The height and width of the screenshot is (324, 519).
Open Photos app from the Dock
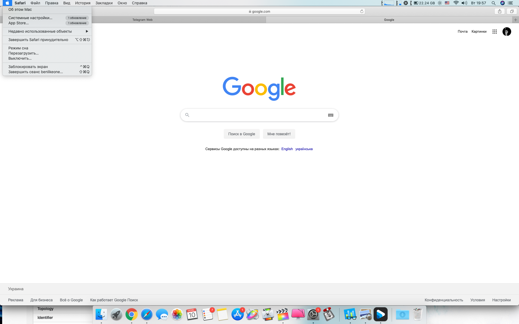(177, 315)
